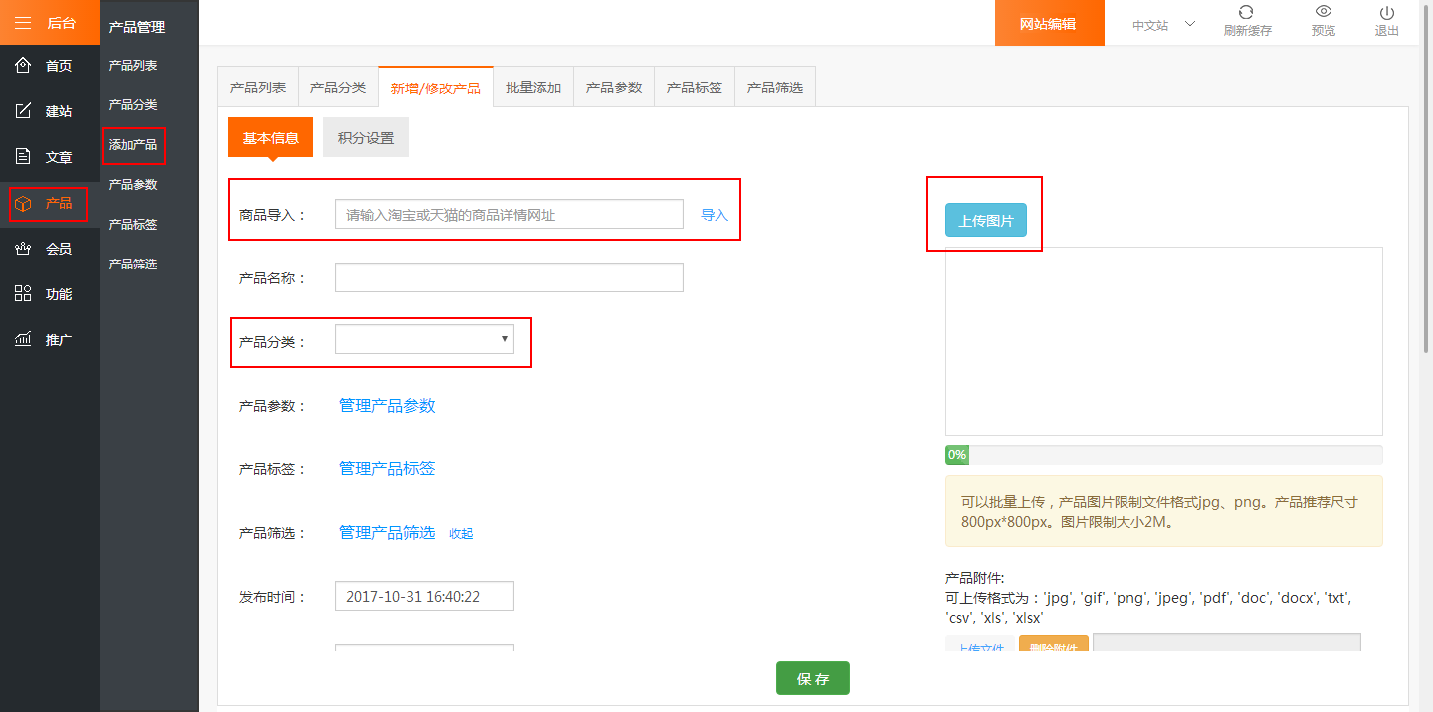Viewport: 1433px width, 712px height.
Task: Click the 商品导入 URL input field
Action: pos(510,214)
